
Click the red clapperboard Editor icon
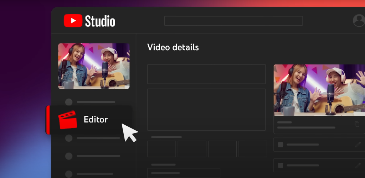pyautogui.click(x=67, y=120)
